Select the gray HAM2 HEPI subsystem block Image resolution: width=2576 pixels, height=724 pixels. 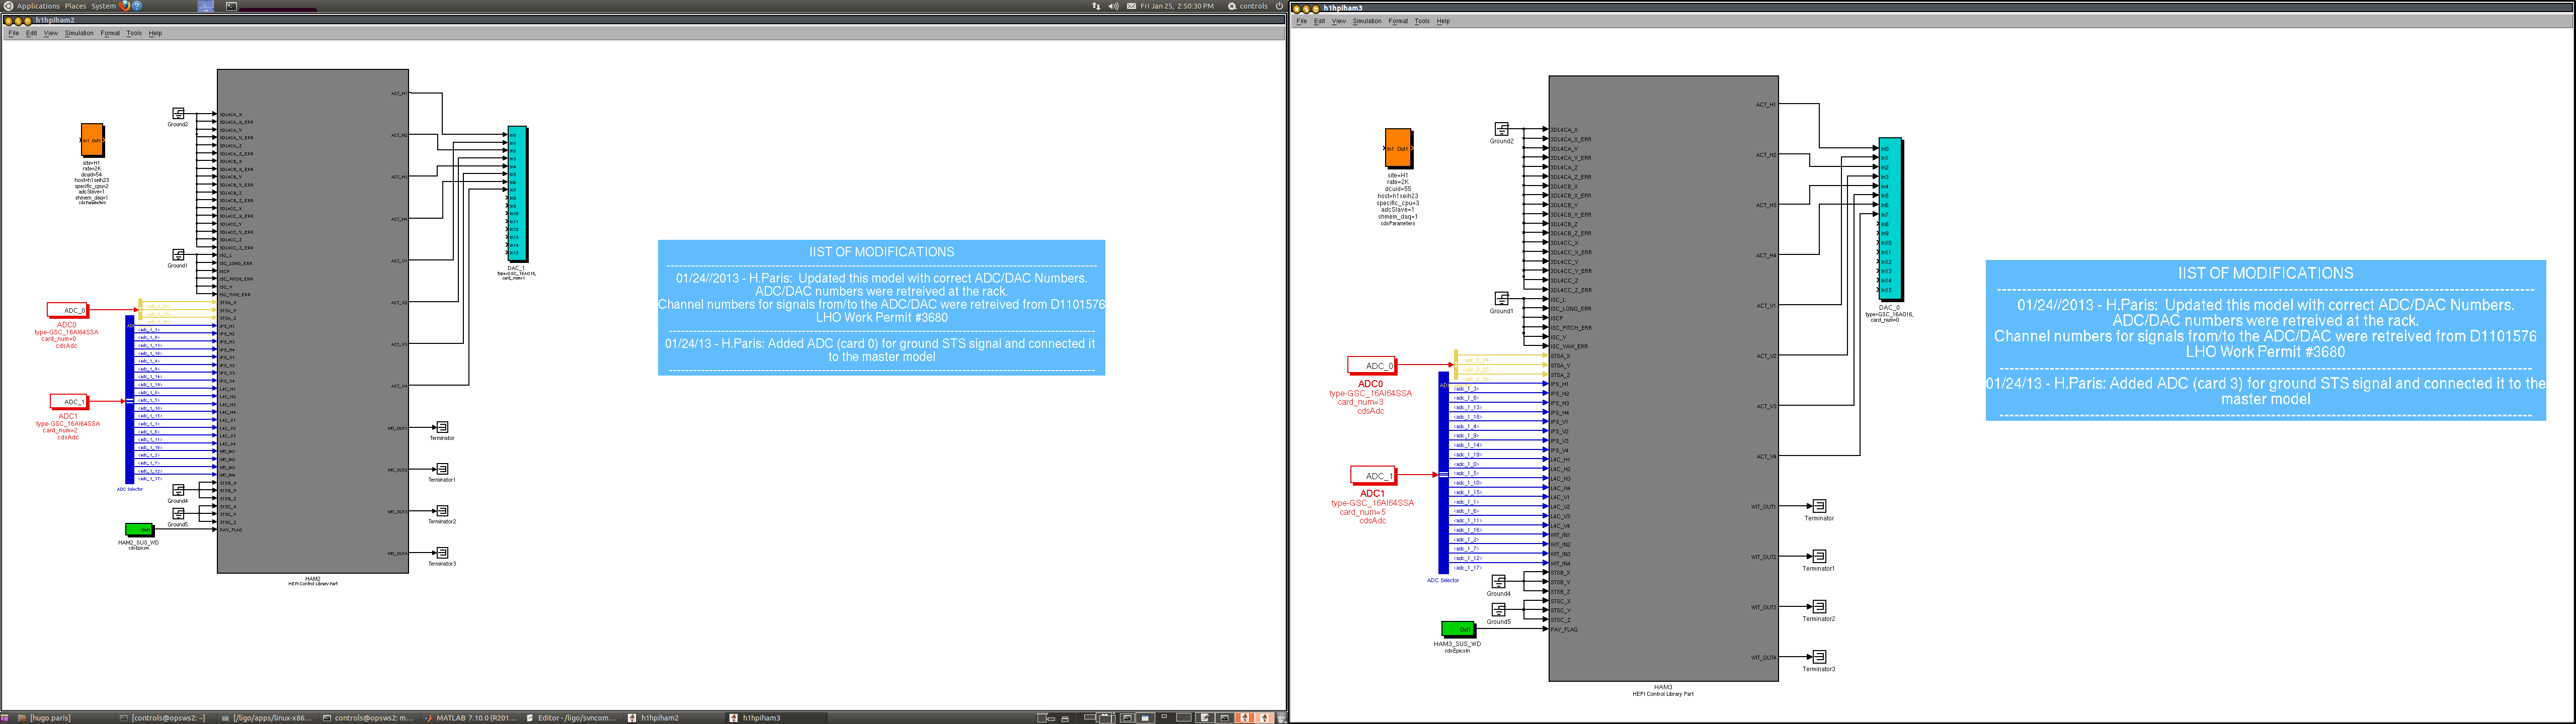(x=313, y=321)
